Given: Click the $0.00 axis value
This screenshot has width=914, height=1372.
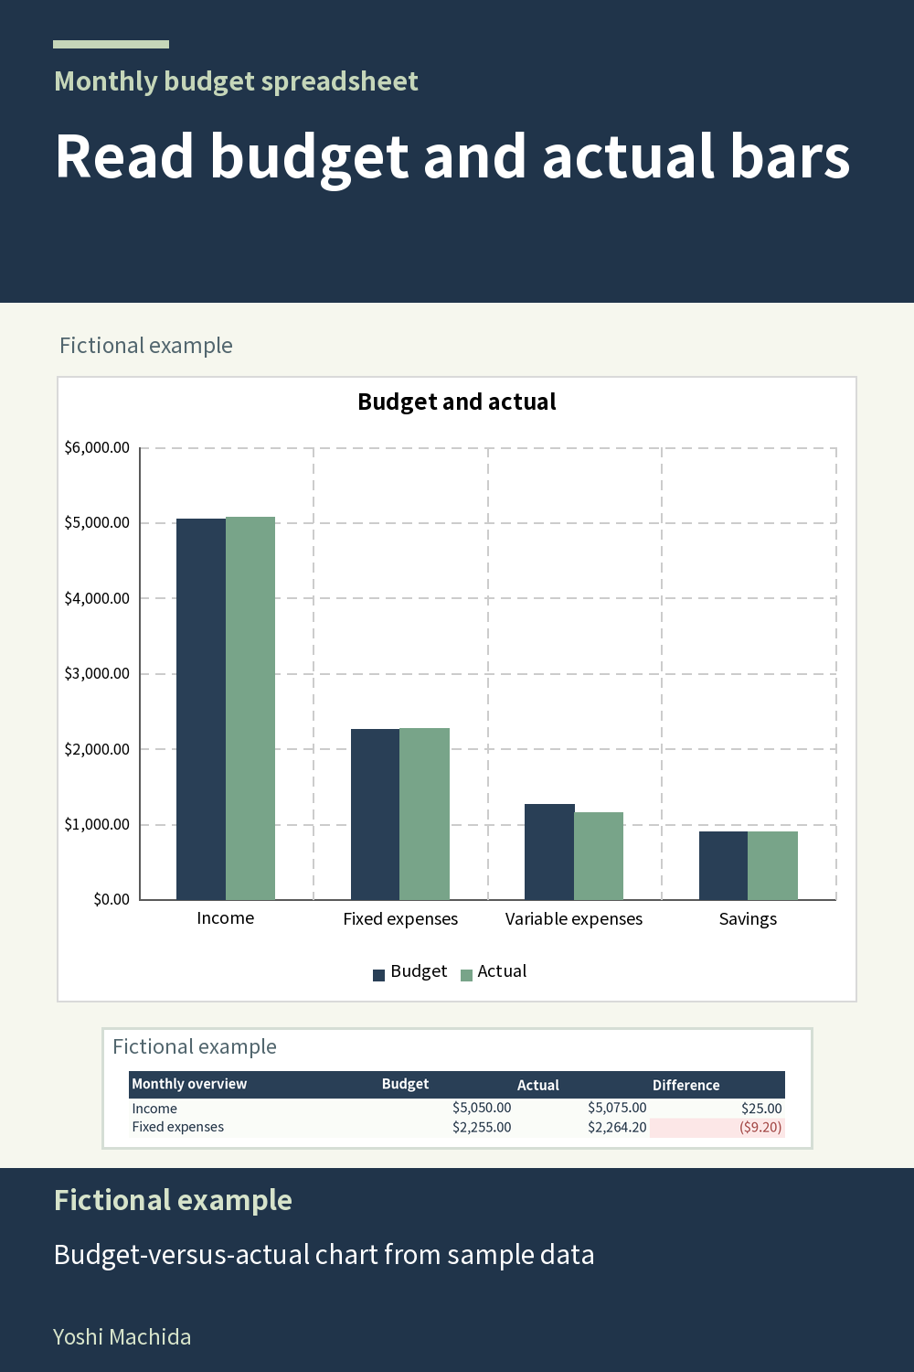Looking at the screenshot, I should 112,899.
